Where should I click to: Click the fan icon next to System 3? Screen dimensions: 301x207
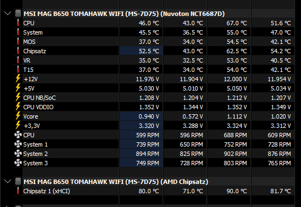[x=18, y=163]
